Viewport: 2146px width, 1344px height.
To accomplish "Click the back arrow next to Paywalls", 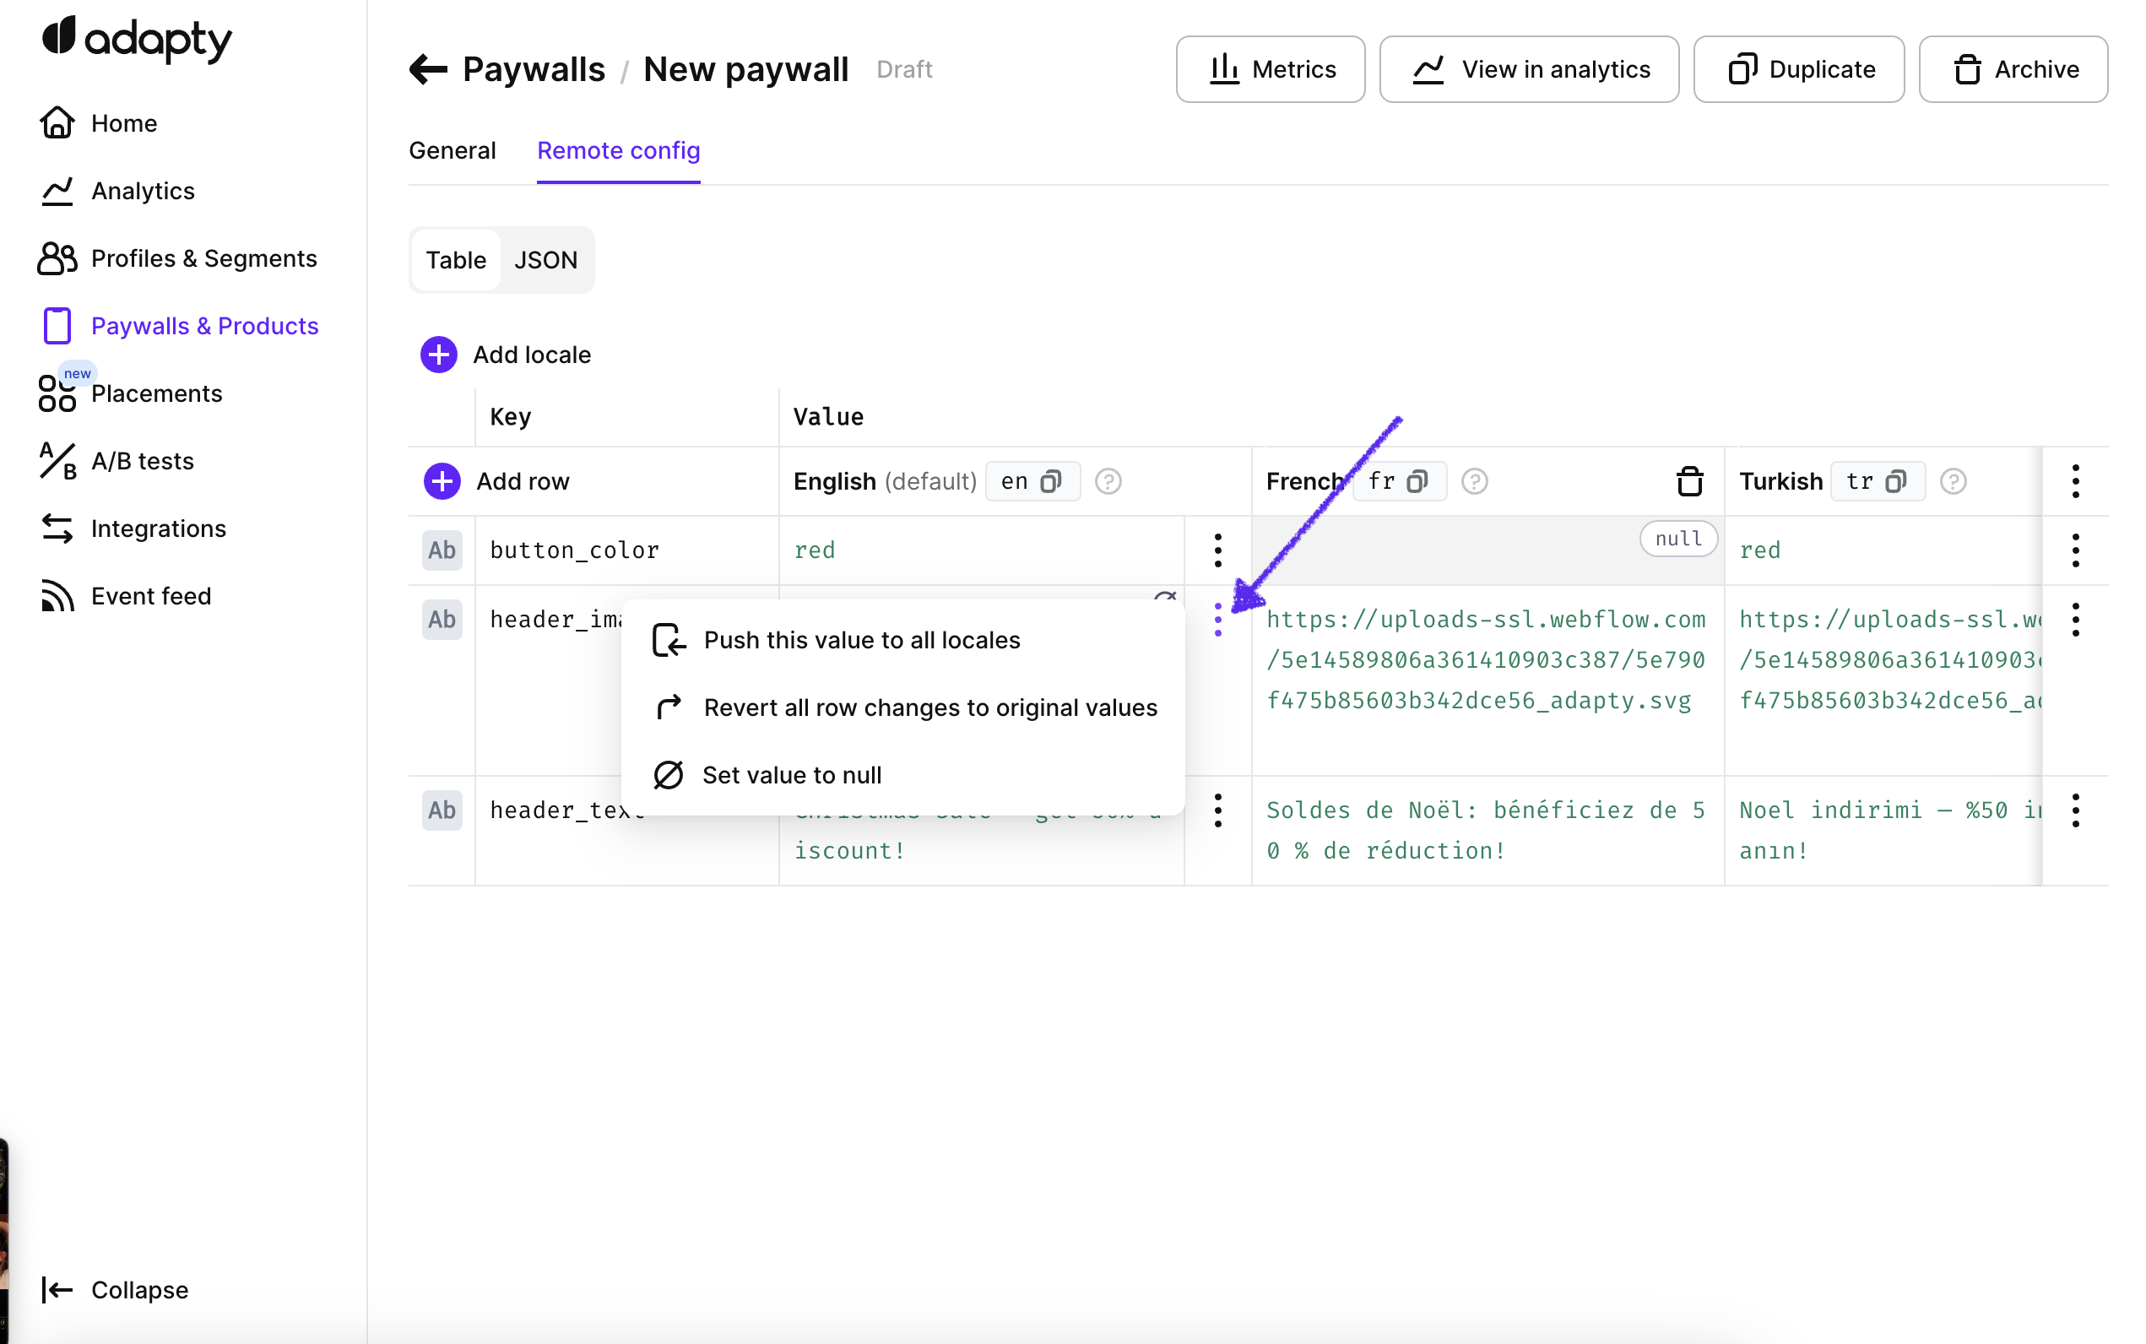I will [x=427, y=69].
